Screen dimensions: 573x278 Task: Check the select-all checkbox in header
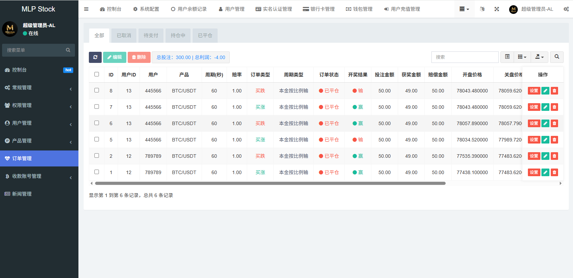[96, 74]
